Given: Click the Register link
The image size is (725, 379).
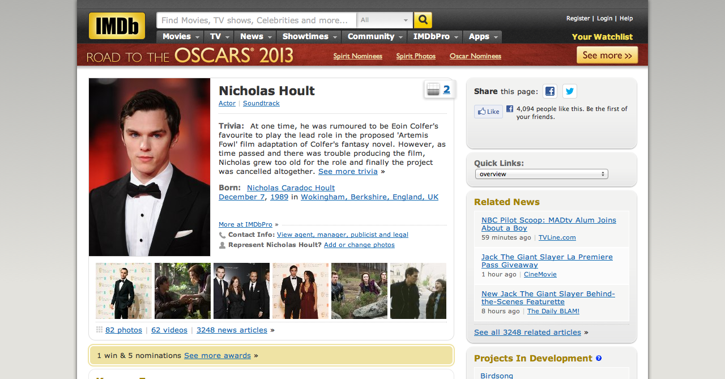Looking at the screenshot, I should [x=578, y=19].
